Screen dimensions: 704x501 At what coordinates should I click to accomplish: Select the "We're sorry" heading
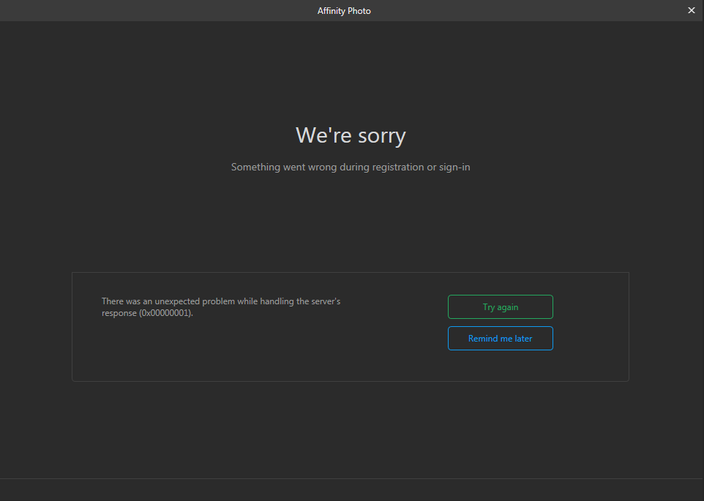click(351, 135)
